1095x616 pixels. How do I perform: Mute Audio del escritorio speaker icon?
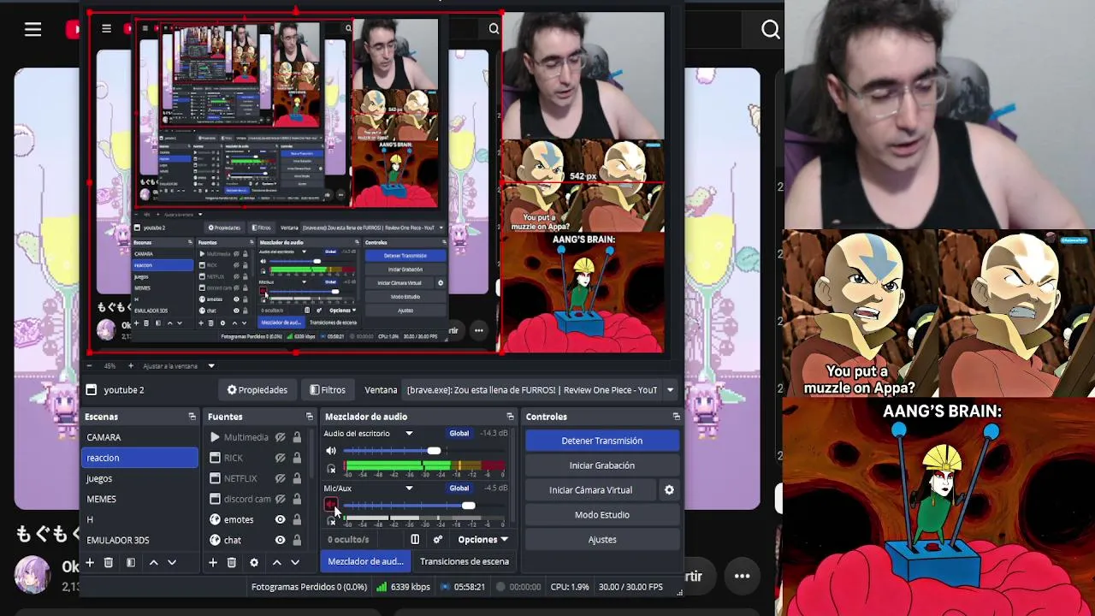point(331,451)
